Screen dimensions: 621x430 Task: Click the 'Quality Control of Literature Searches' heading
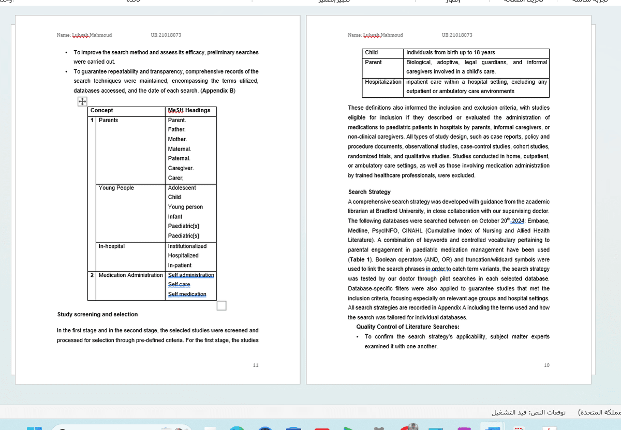click(x=407, y=327)
